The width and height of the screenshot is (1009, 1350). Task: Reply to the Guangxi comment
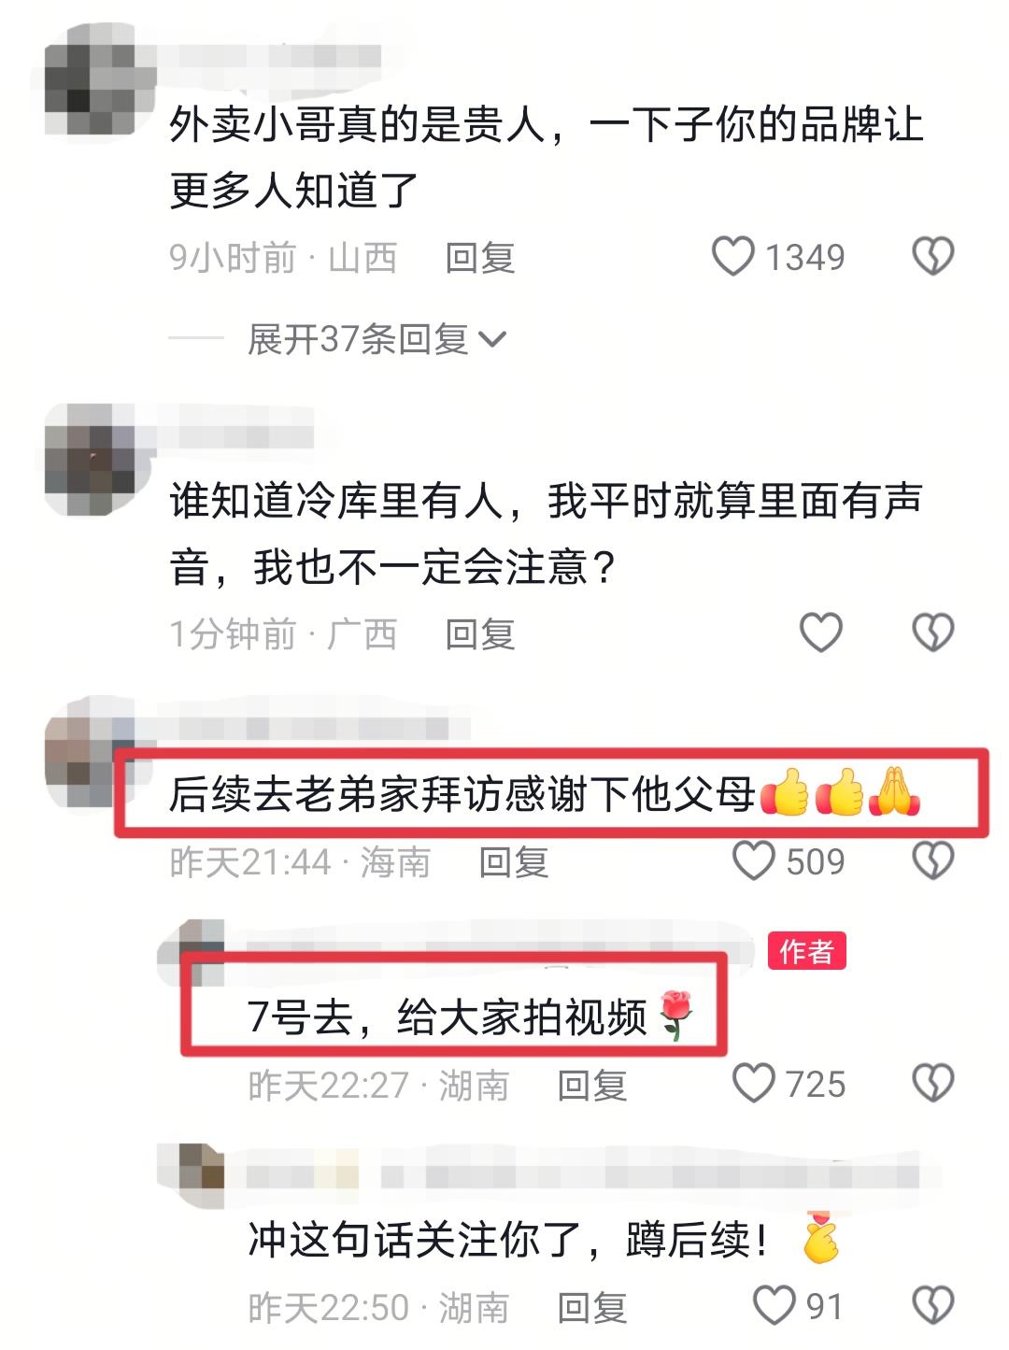point(480,633)
